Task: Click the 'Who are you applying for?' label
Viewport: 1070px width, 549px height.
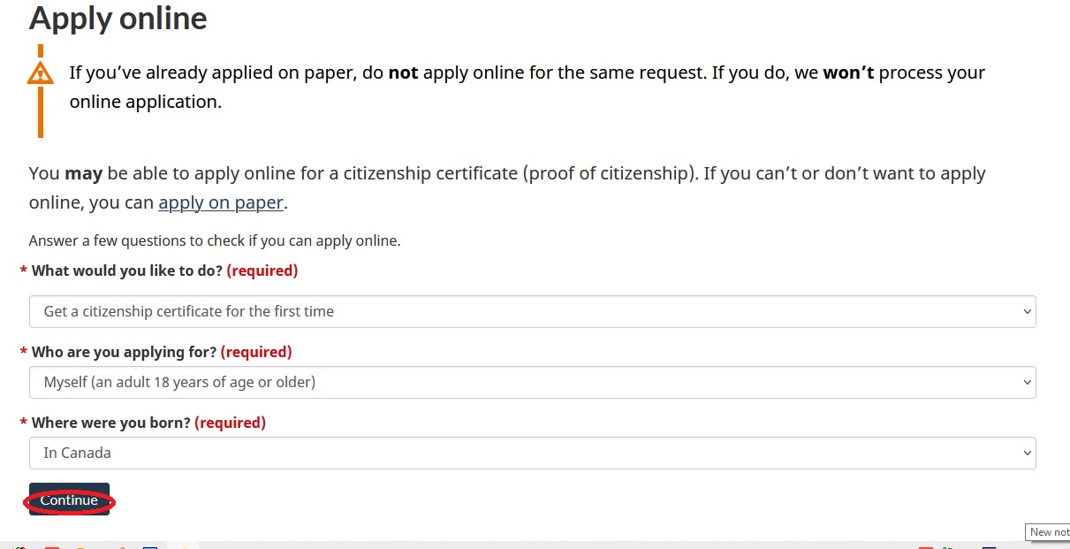Action: pos(124,352)
